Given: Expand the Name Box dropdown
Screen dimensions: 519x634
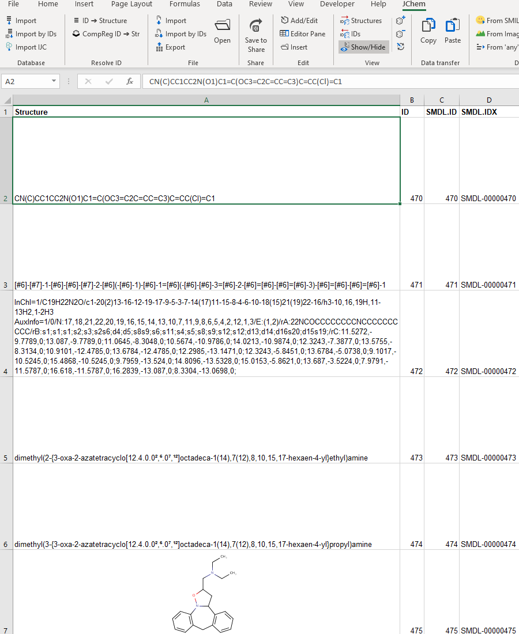Looking at the screenshot, I should (x=54, y=82).
